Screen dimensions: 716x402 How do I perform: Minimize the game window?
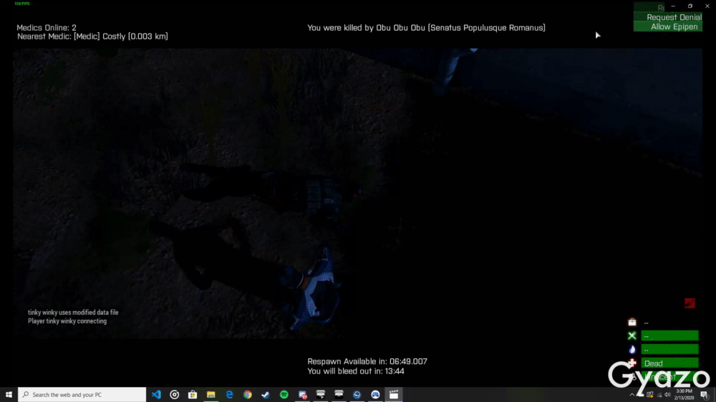(673, 6)
